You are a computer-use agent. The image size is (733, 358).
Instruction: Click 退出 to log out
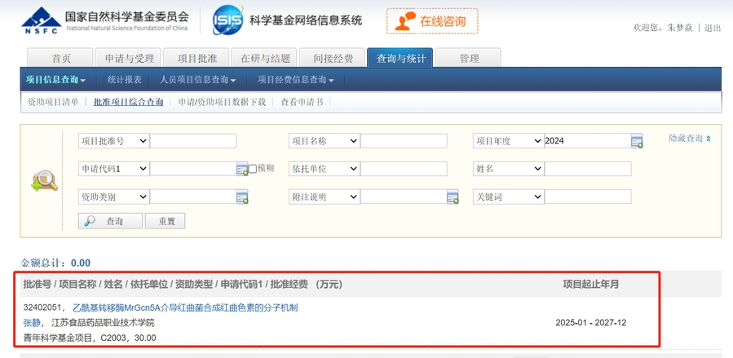click(713, 28)
